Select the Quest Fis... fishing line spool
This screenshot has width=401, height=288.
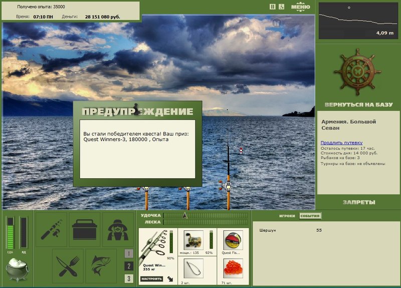[x=233, y=240]
